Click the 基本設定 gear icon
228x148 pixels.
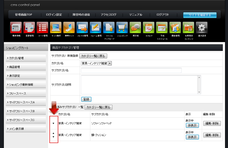point(201,28)
